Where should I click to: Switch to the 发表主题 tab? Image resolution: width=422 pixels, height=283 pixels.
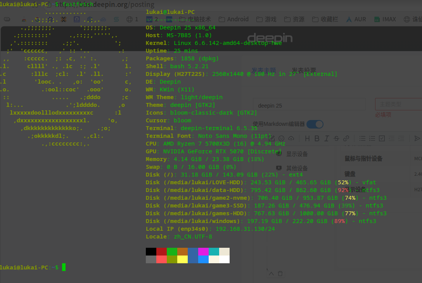coord(264,70)
